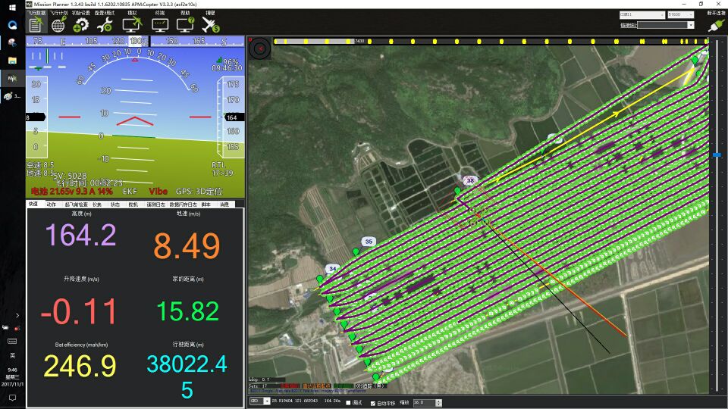Click the battery 21.65v status text in HUD
This screenshot has height=409, width=728.
(x=71, y=191)
